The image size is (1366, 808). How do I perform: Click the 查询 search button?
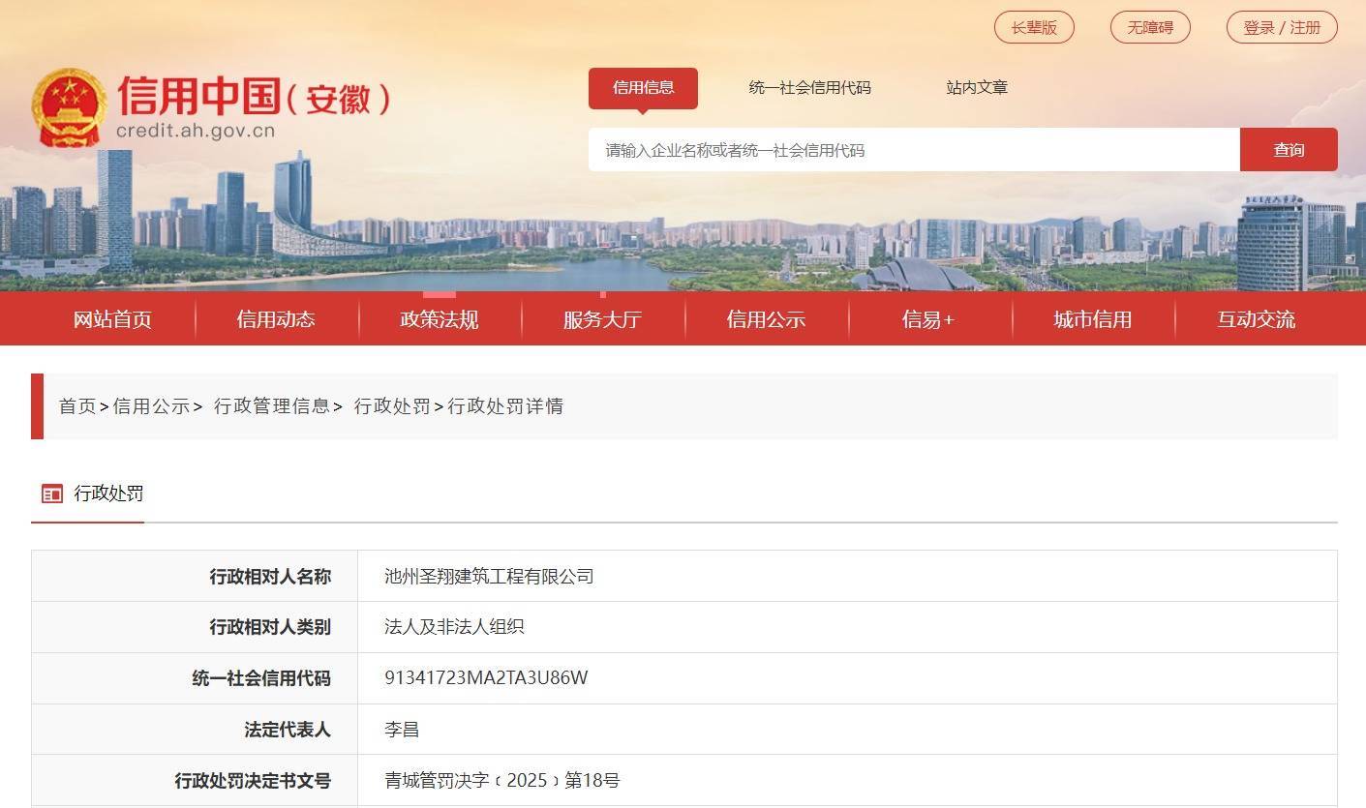[1289, 149]
